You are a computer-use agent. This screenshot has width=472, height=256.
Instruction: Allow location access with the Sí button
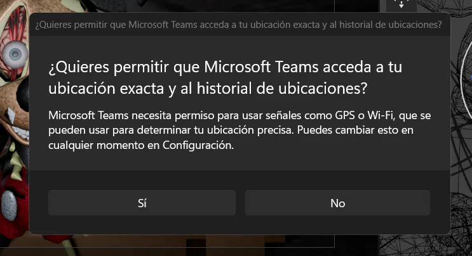[x=142, y=203]
